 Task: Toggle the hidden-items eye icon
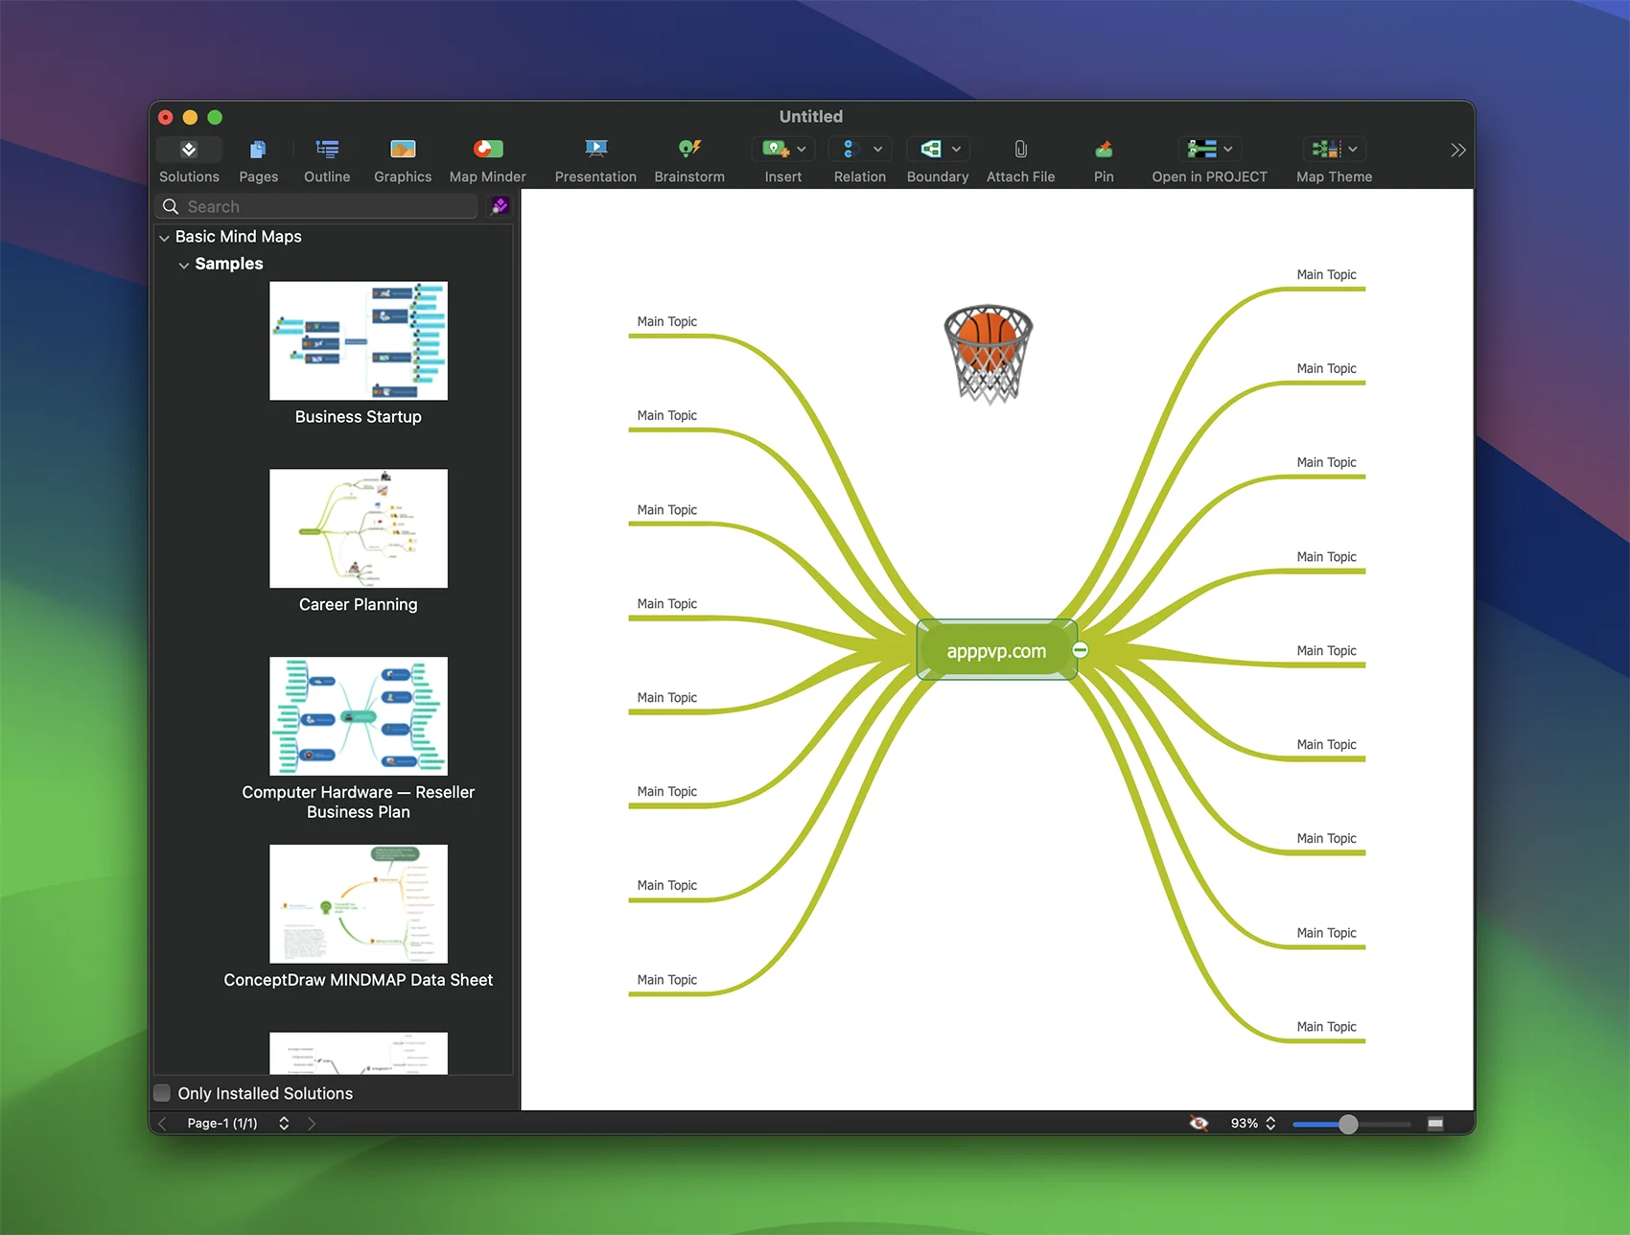tap(1199, 1124)
